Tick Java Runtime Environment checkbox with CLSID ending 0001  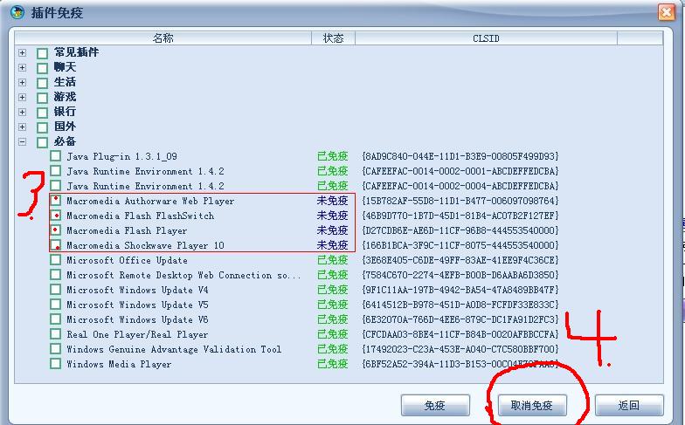click(x=56, y=171)
